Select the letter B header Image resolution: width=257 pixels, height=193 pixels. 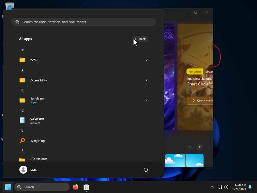(22, 90)
